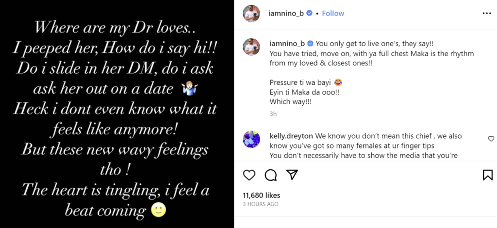Viewport: 497px width, 228px height.
Task: View the 11,680 likes list
Action: [261, 195]
